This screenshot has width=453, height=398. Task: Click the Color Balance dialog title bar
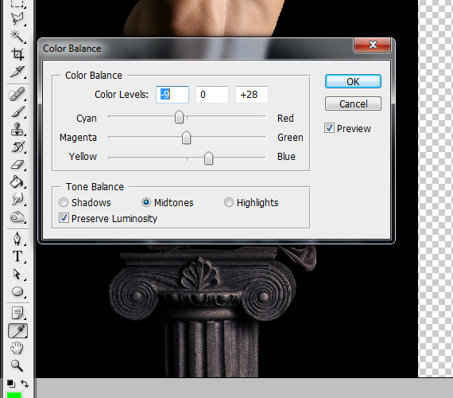(196, 49)
